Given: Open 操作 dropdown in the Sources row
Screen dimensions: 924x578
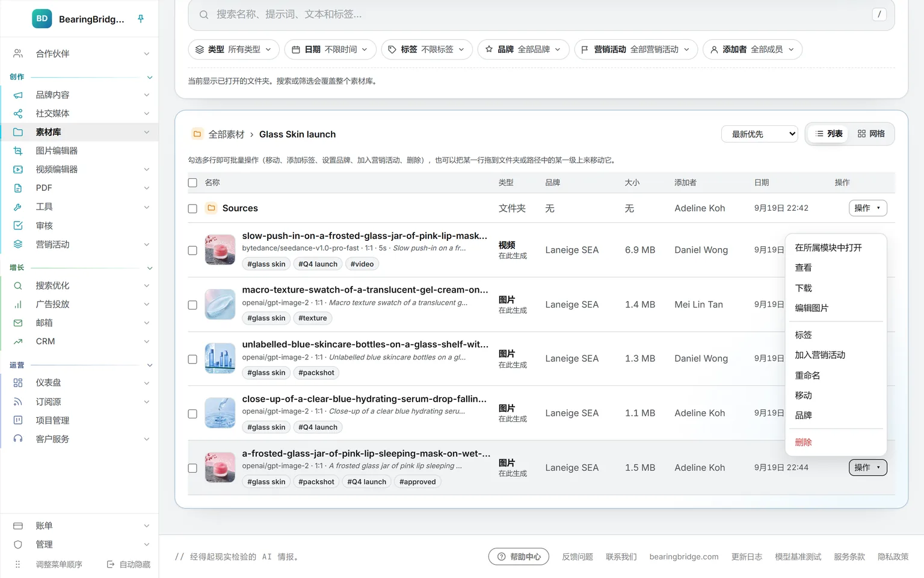Looking at the screenshot, I should coord(867,208).
